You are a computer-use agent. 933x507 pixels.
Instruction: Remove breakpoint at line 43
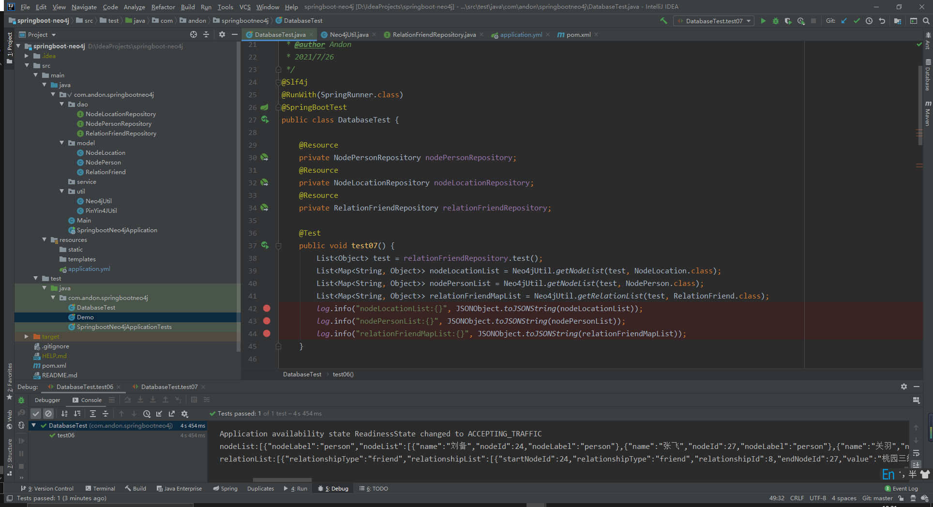coord(267,321)
